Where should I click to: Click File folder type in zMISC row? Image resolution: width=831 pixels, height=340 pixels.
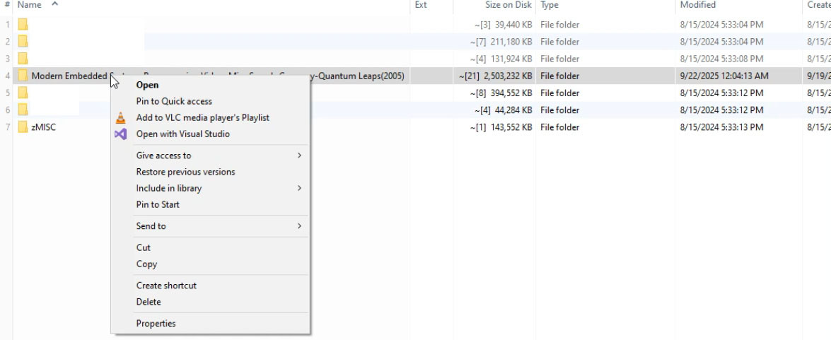(x=559, y=127)
